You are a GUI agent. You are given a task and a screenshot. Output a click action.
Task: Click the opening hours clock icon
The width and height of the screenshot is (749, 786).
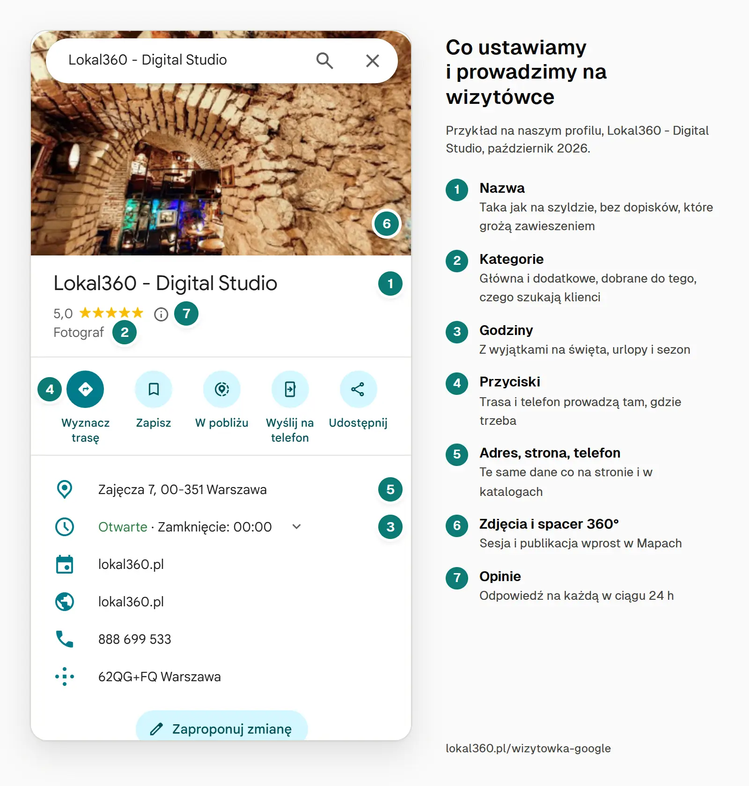65,527
